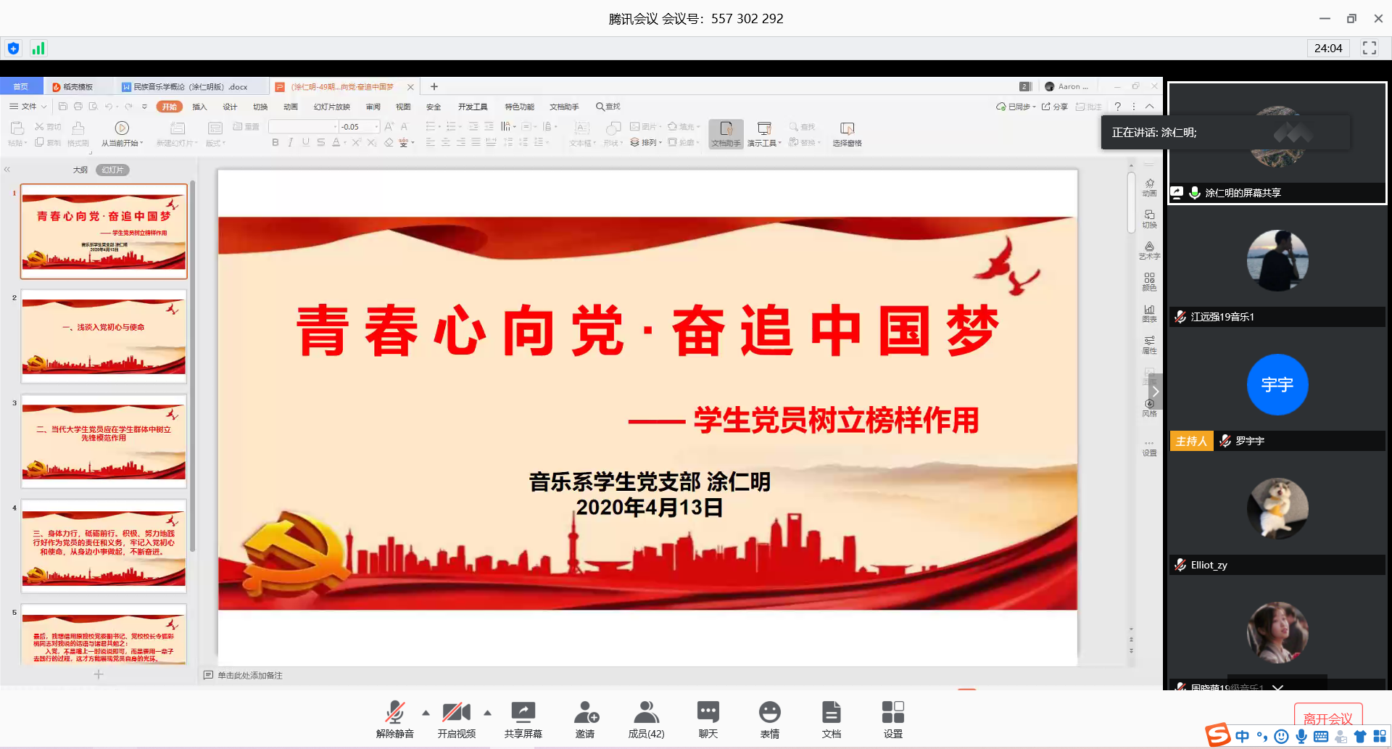Expand audio options arrow beside 解除静音

point(426,713)
